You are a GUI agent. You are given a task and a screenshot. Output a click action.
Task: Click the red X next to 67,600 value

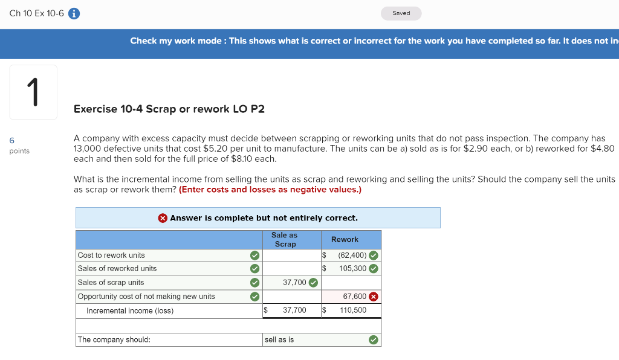[x=374, y=297]
